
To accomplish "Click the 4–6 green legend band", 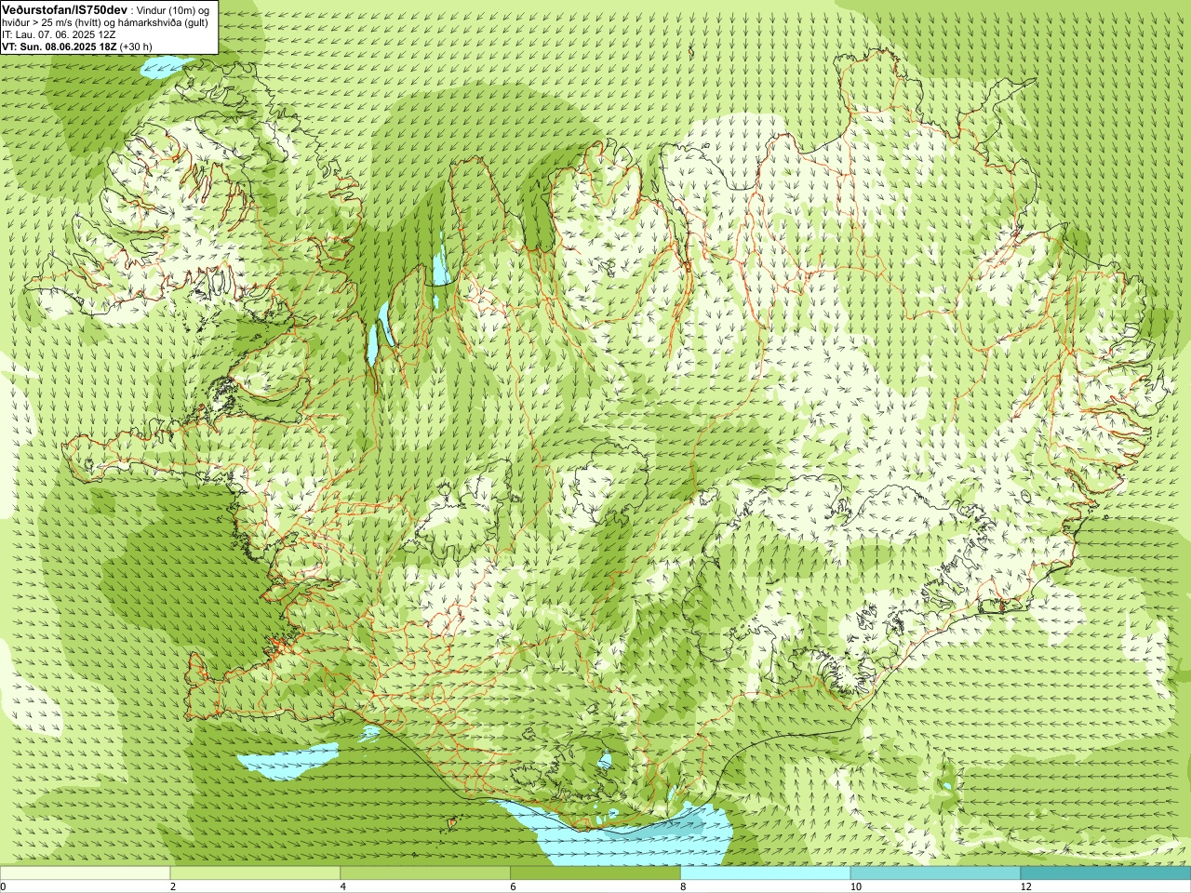I will pyautogui.click(x=425, y=873).
